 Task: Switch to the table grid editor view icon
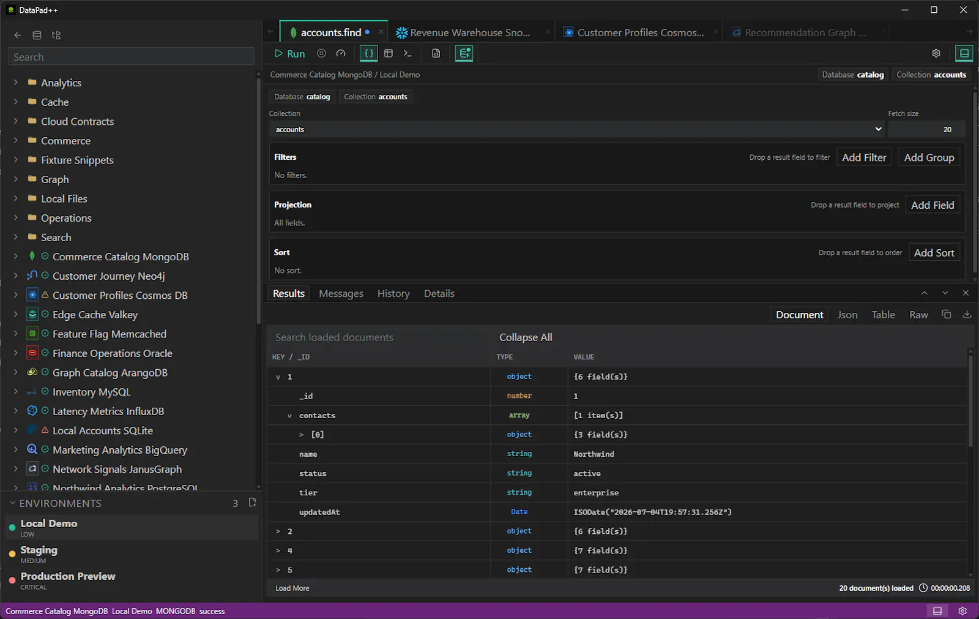click(388, 53)
